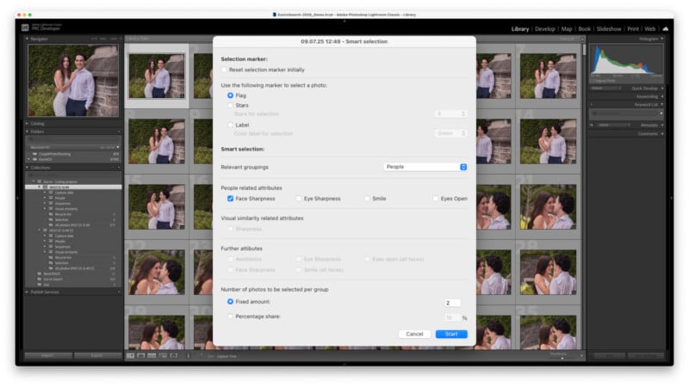Select the Stars marker radio button
Viewport: 689px width, 387px height.
tap(230, 105)
